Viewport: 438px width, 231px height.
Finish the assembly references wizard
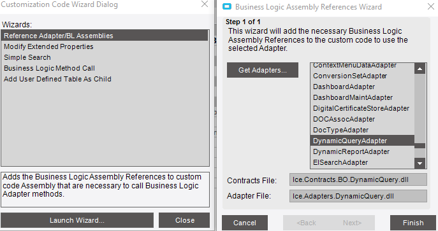[x=413, y=223]
